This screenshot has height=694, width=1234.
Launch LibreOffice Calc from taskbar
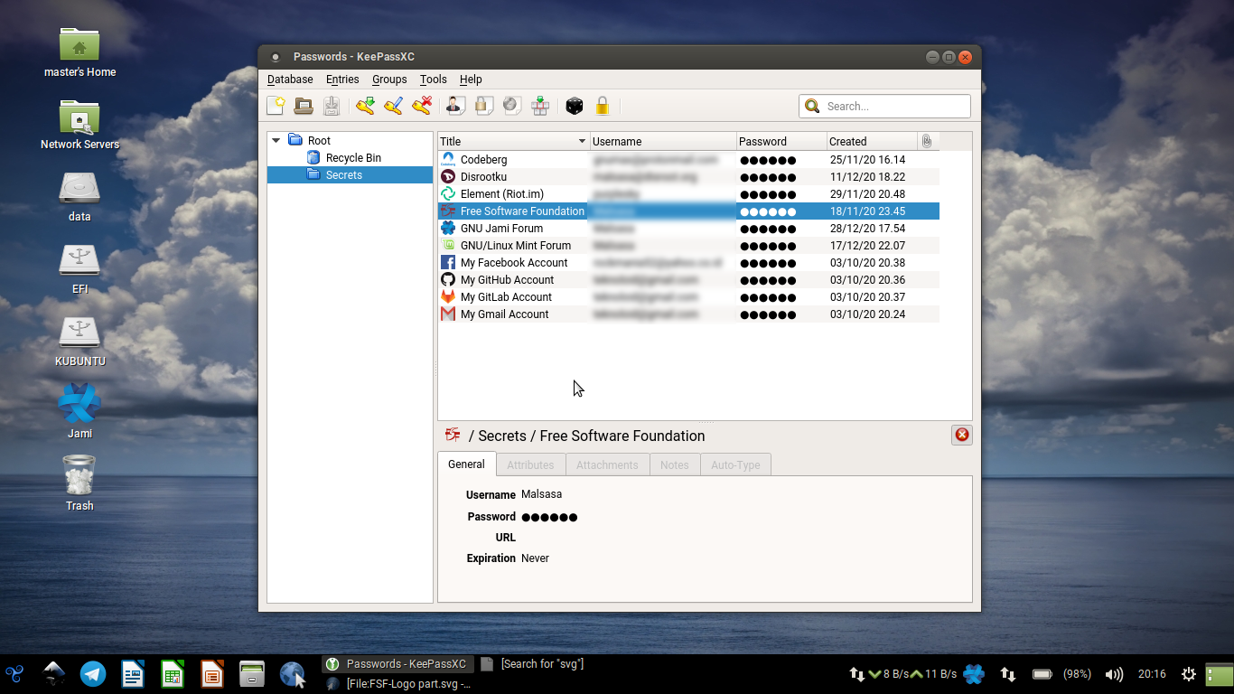173,673
